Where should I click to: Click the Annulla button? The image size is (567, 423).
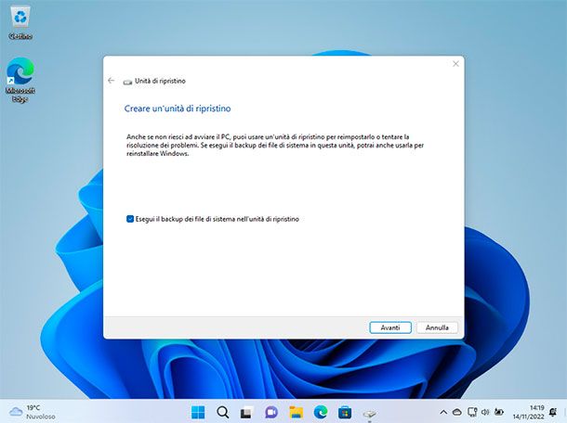click(x=437, y=327)
